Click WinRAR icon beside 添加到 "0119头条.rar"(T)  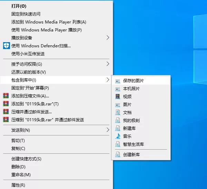6,104
